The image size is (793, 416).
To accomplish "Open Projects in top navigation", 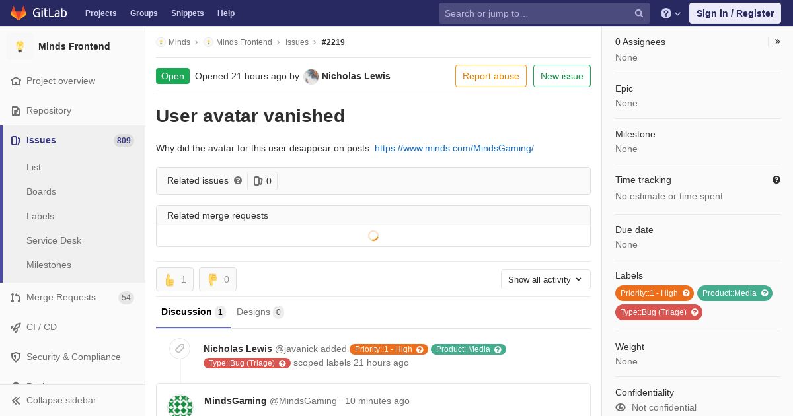I will pyautogui.click(x=100, y=13).
